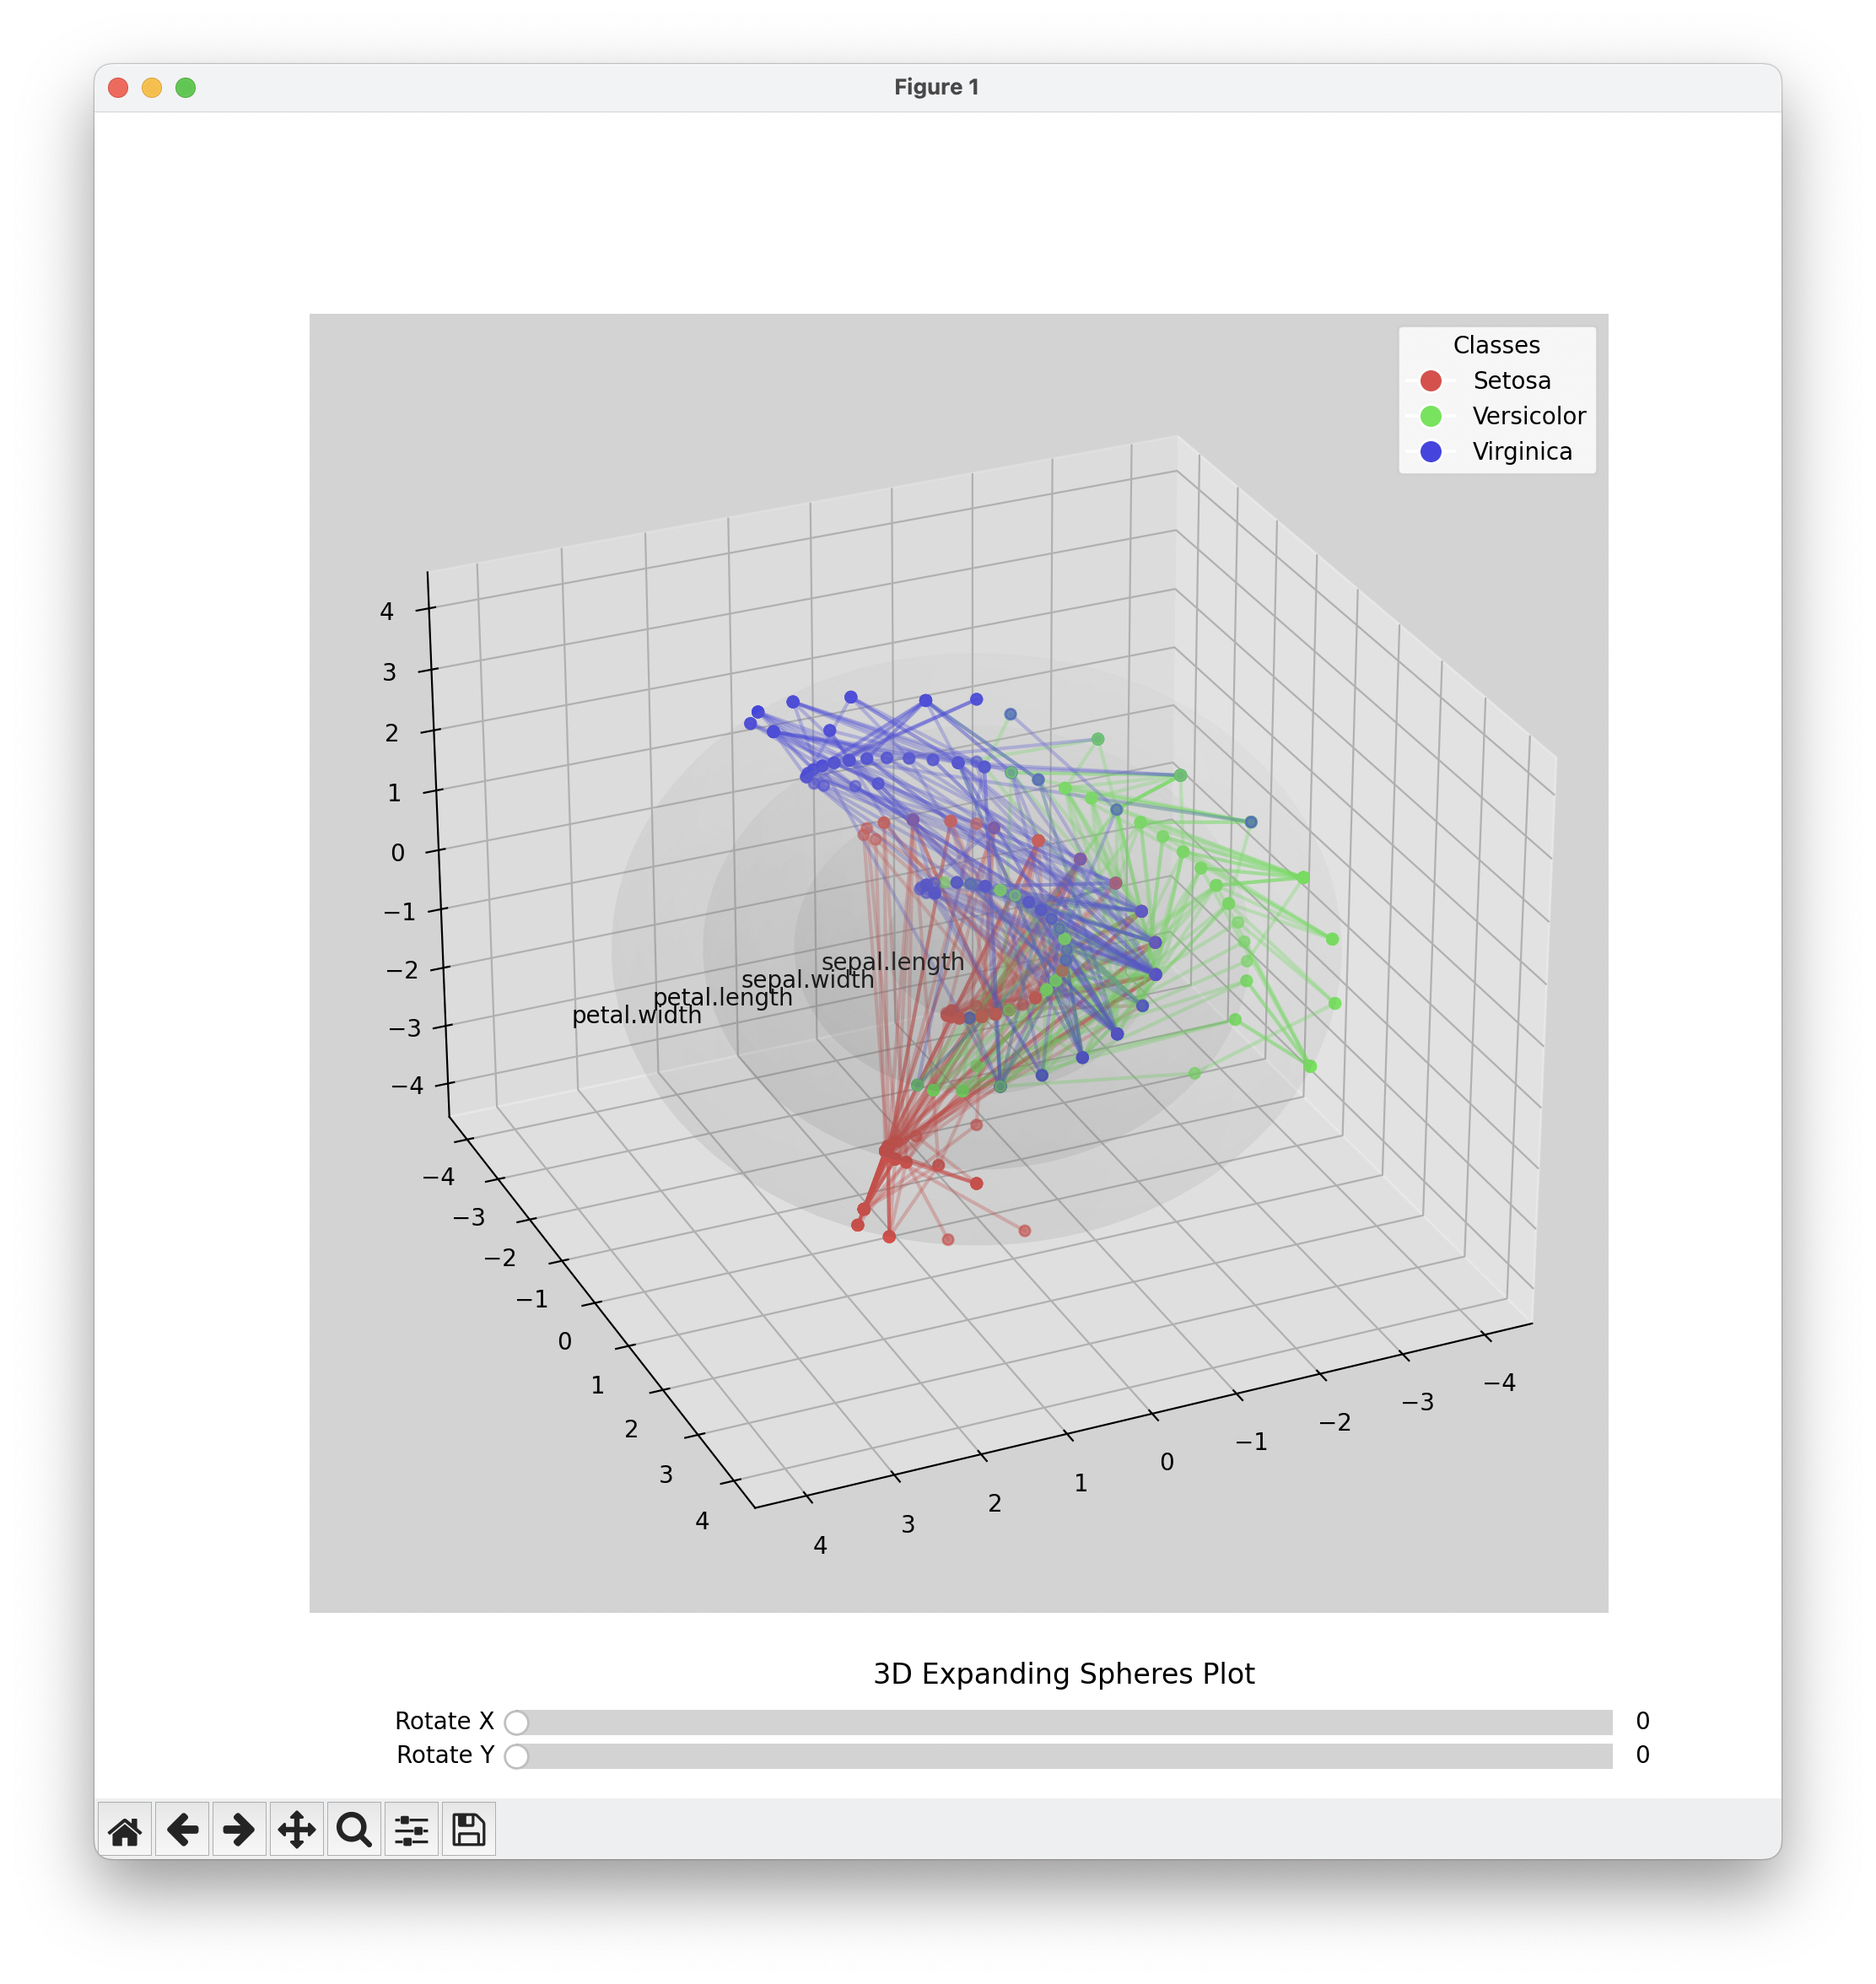Image resolution: width=1876 pixels, height=1984 pixels.
Task: Click the 3D Expanding Spheres Plot title
Action: click(x=1063, y=1674)
